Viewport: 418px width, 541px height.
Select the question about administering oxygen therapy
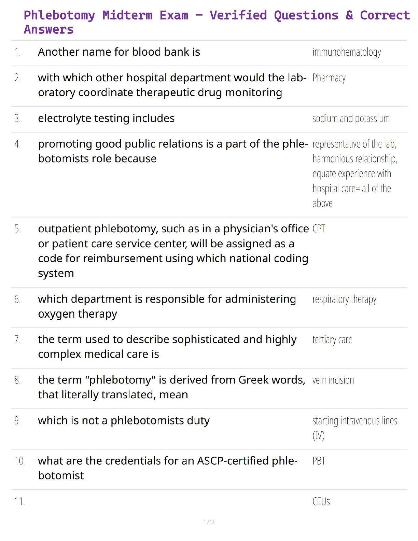click(x=167, y=306)
